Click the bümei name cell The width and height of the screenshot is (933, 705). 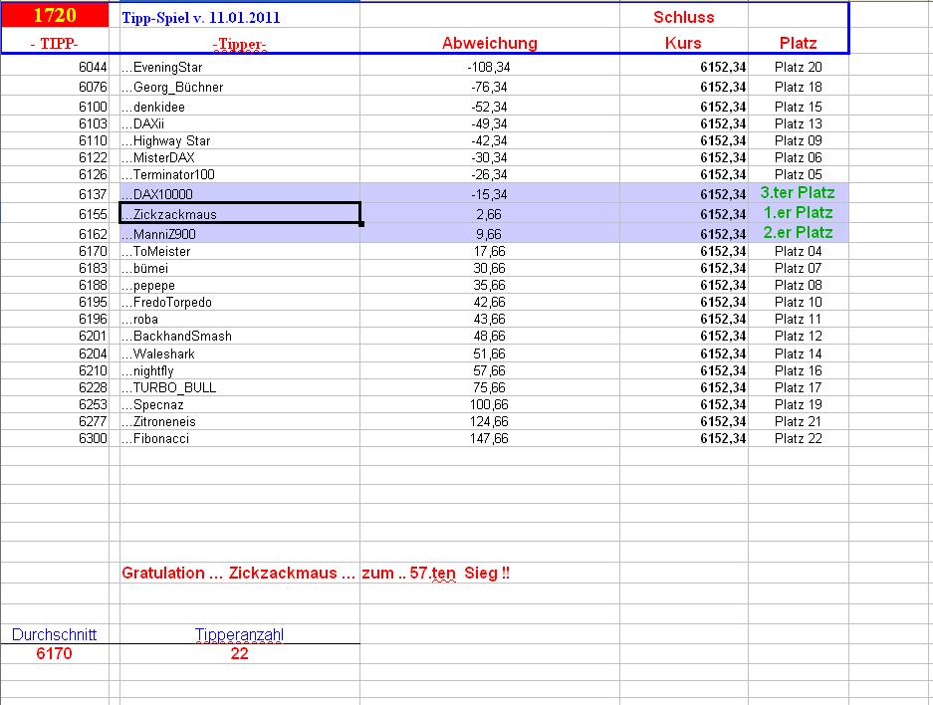(x=240, y=268)
